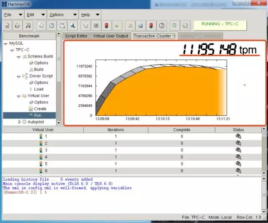Click the status icon for virtual user 5
This screenshot has width=268, height=223.
tap(238, 164)
